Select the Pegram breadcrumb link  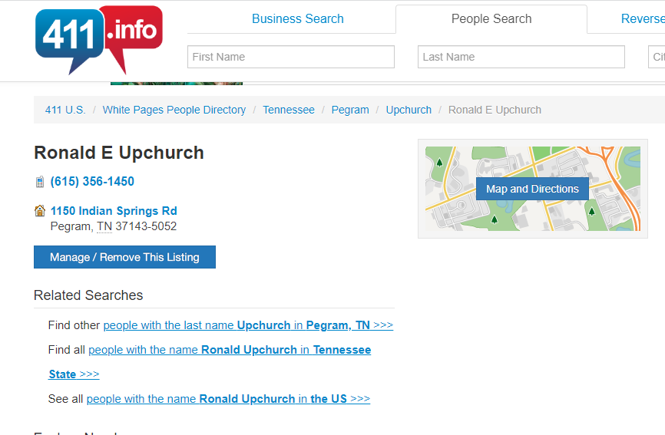[x=350, y=110]
